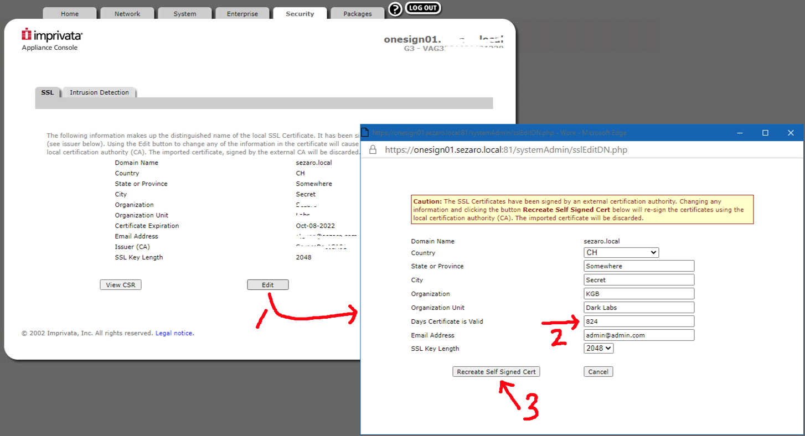805x436 pixels.
Task: Close the Microsoft Edge popup window
Action: tap(791, 133)
